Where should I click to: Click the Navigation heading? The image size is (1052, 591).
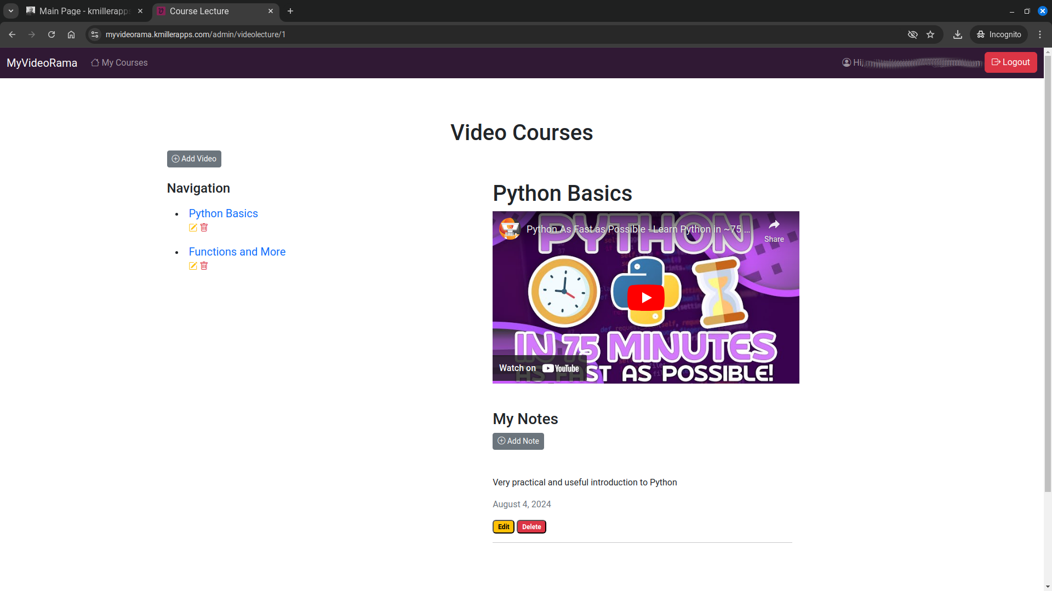[198, 188]
